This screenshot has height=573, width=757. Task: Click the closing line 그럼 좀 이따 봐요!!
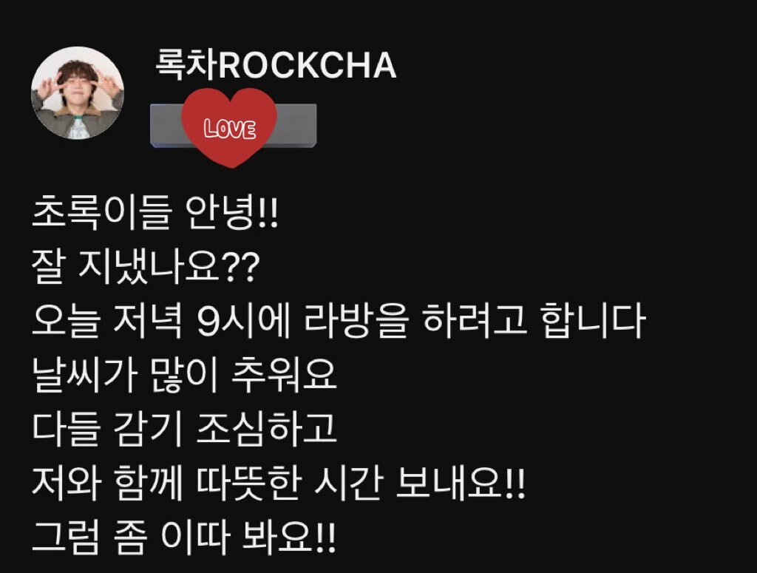[x=183, y=536]
